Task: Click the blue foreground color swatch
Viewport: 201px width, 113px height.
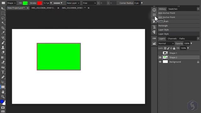Action: [2, 101]
